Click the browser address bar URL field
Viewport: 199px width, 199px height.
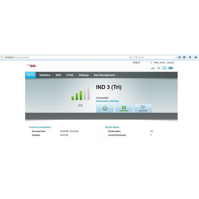(x=66, y=57)
